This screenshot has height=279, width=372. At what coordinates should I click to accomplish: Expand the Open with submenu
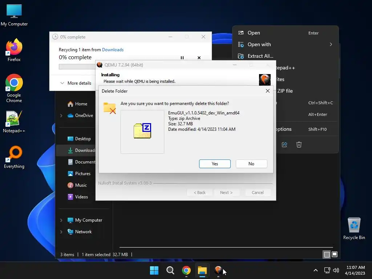[286, 44]
